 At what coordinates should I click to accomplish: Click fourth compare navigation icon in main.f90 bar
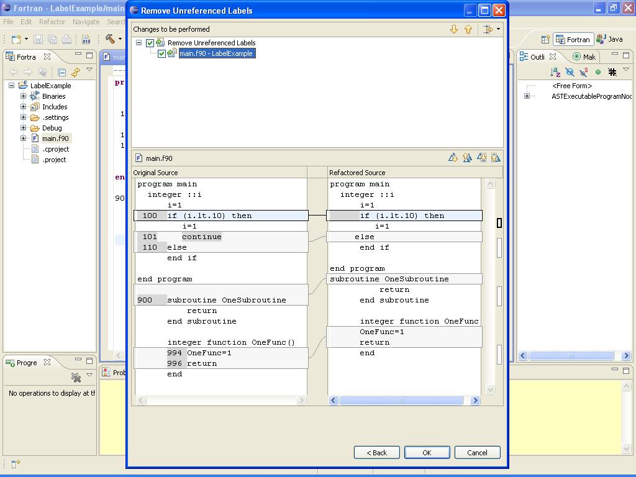click(496, 158)
